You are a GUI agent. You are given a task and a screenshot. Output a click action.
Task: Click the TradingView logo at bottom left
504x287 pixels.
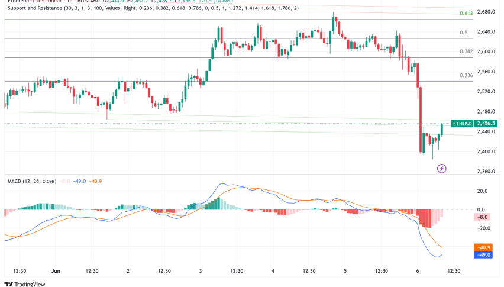coord(25,284)
